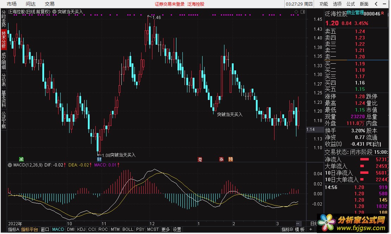This screenshot has width=391, height=234.
Task: Open the 功能 menu
Action: tap(324, 4)
